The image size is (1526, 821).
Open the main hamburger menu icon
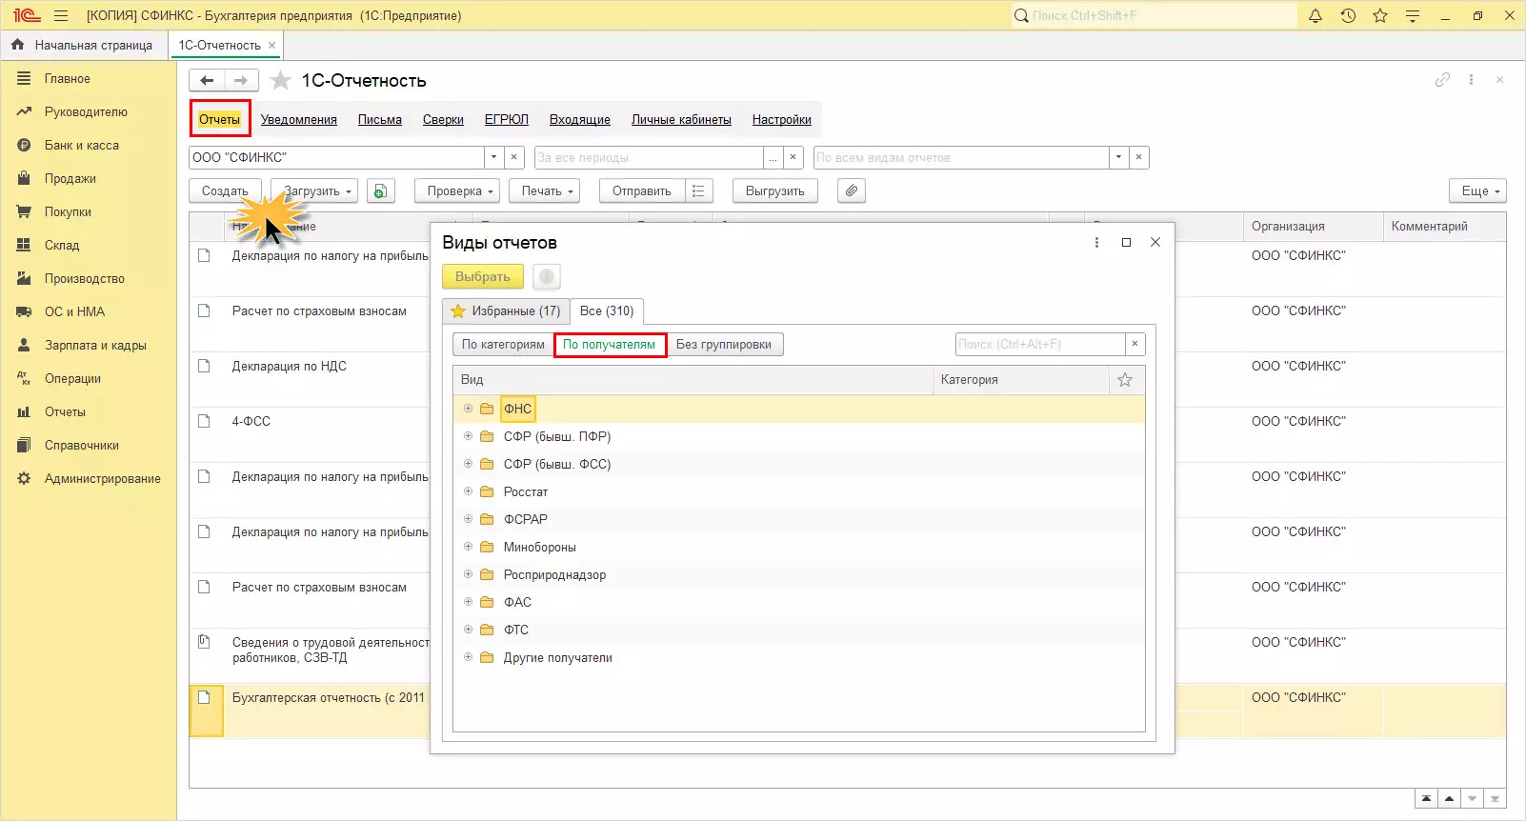[x=61, y=15]
